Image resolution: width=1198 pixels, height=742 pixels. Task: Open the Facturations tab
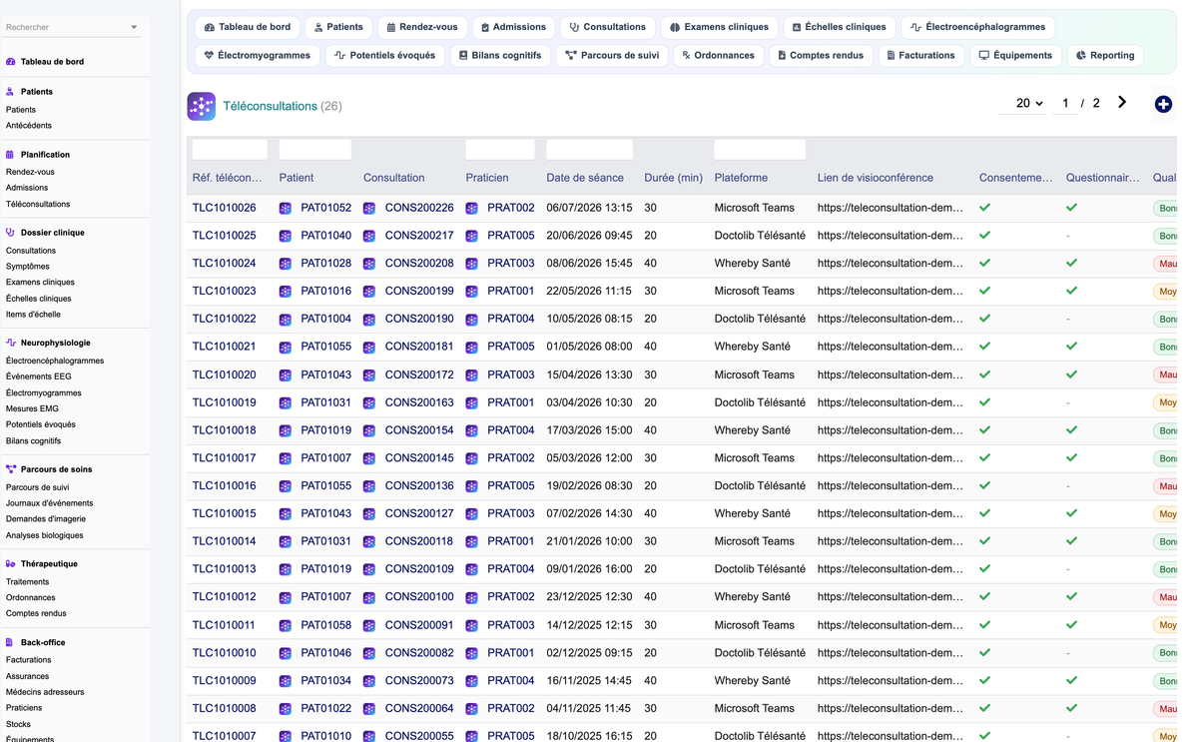coord(920,55)
